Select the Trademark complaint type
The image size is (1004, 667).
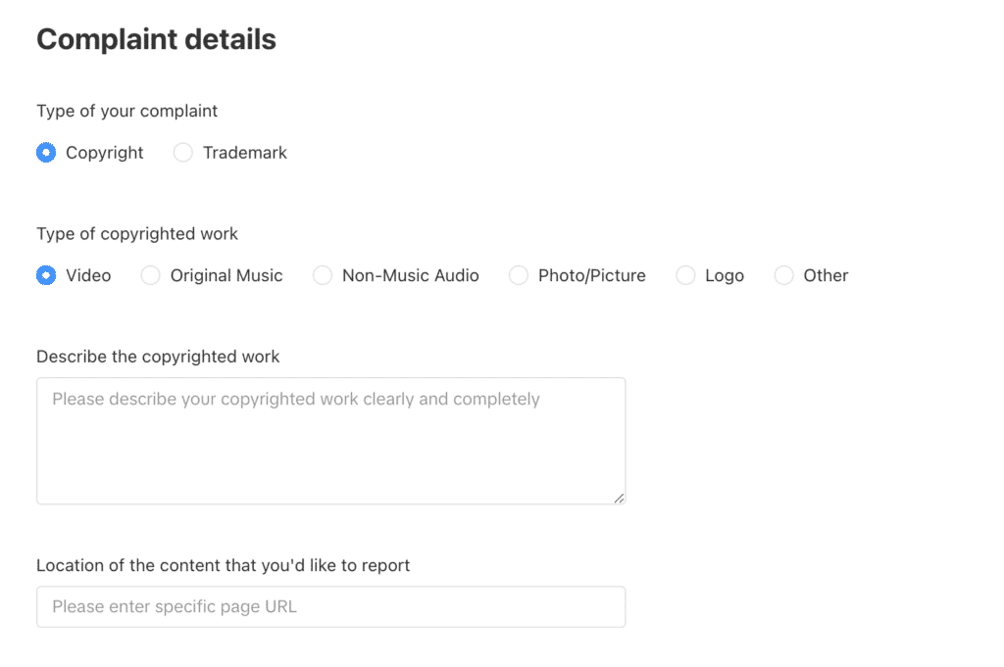(182, 153)
